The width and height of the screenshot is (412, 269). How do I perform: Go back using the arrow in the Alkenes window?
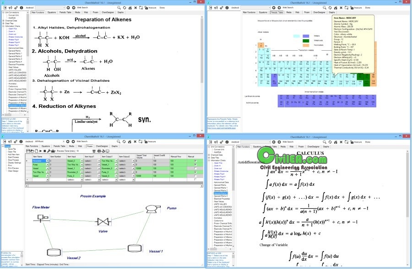click(68, 8)
